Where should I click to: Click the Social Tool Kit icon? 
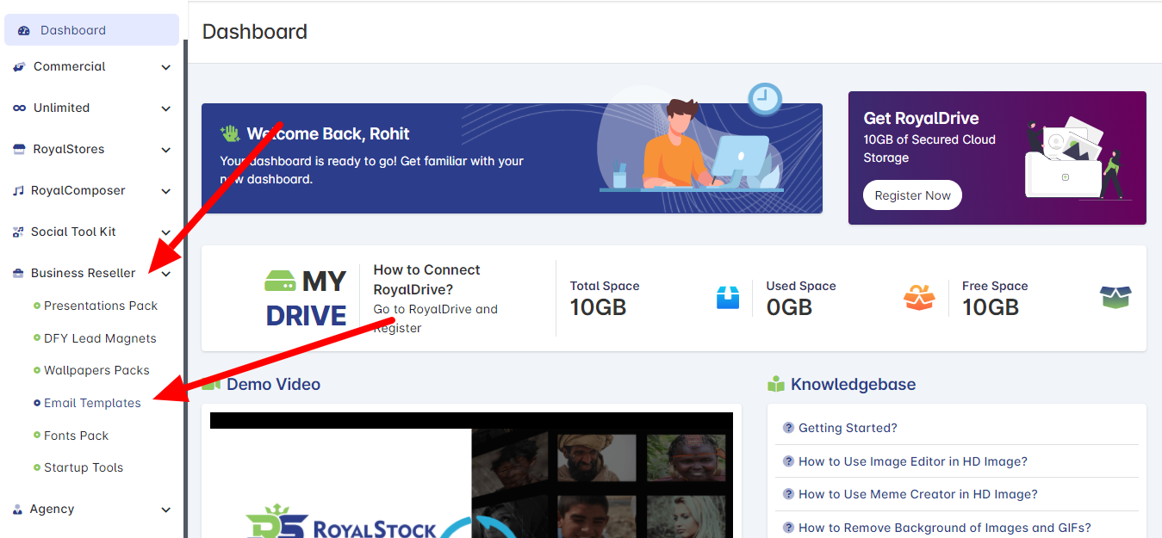[x=18, y=232]
